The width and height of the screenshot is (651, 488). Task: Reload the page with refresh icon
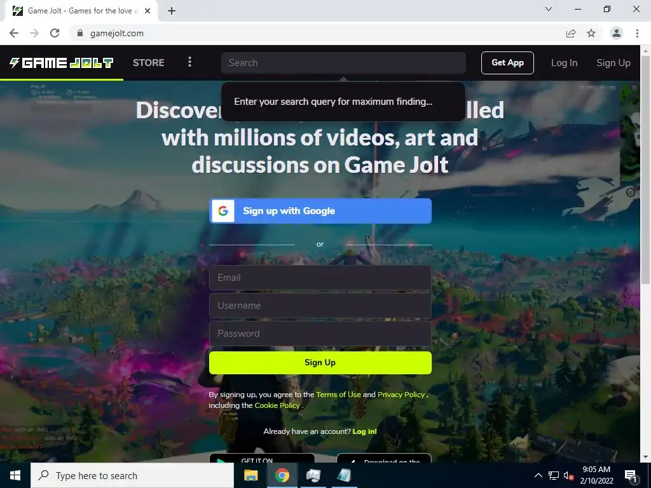coord(55,33)
